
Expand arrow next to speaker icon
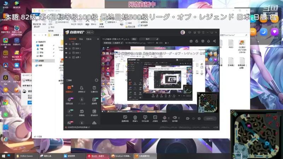pyautogui.click(x=179, y=118)
